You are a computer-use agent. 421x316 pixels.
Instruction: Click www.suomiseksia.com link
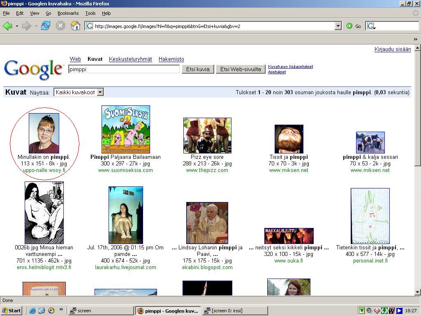[x=125, y=170]
